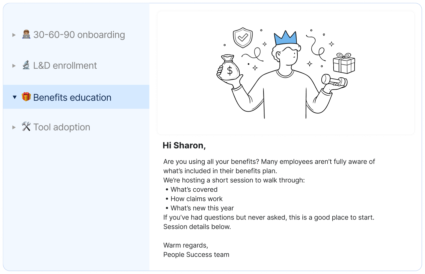The image size is (425, 274).
Task: Click the dumbbell in the illustration
Action: coord(333,80)
